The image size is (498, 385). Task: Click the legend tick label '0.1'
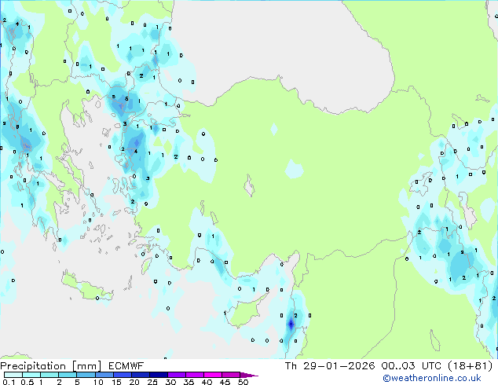point(9,382)
